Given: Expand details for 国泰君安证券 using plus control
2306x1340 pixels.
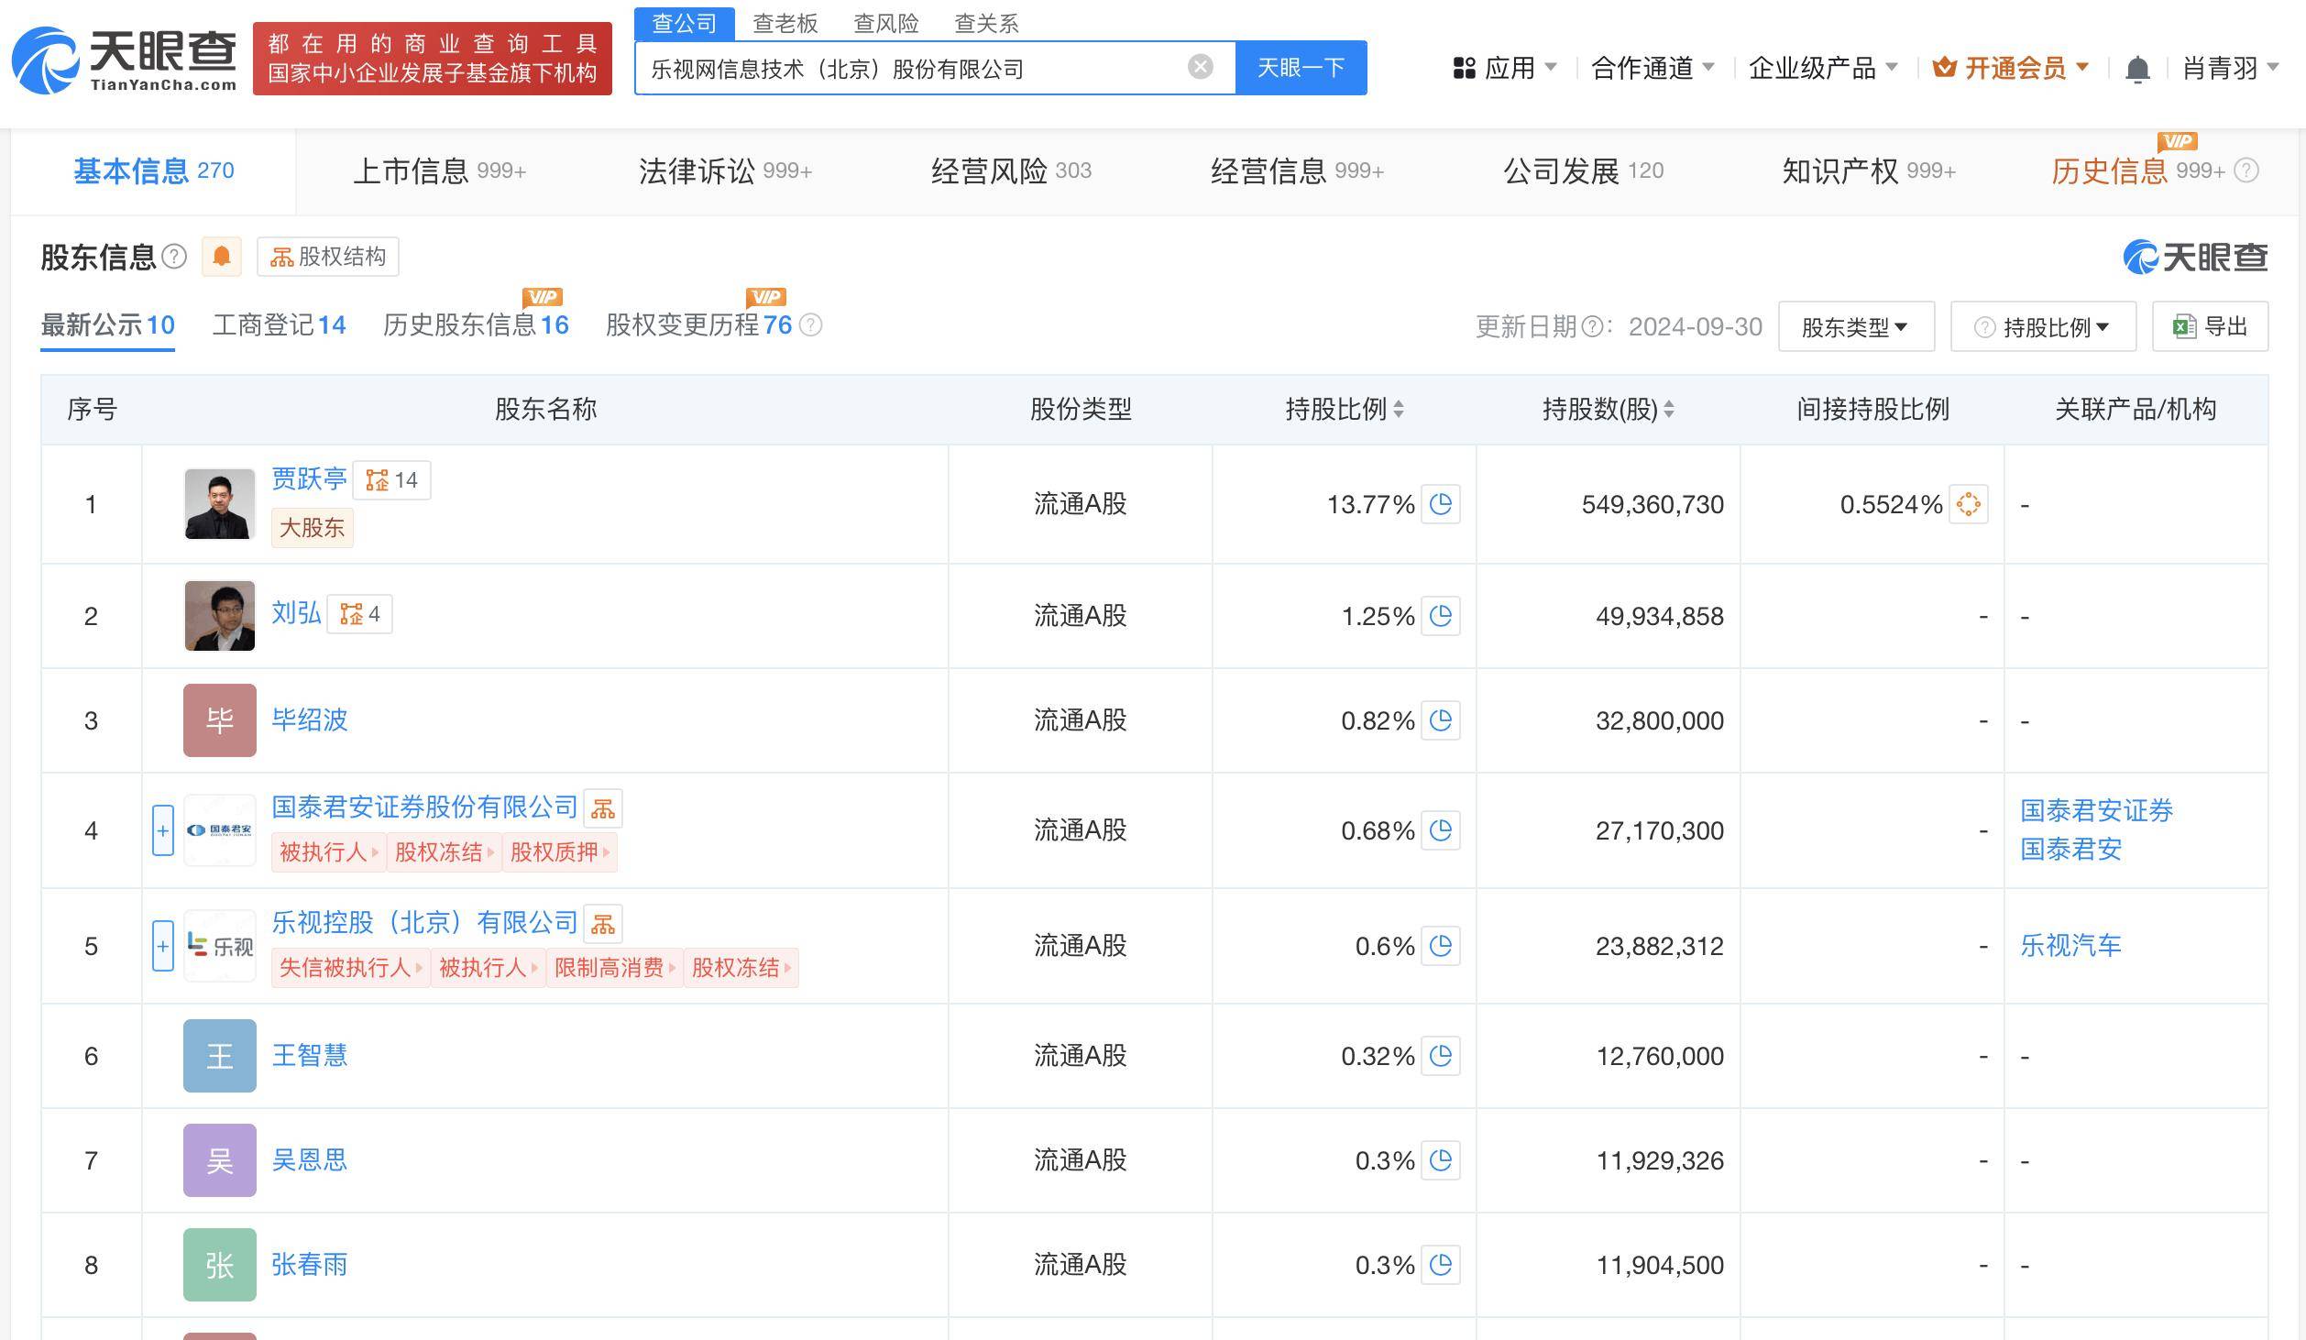Looking at the screenshot, I should pyautogui.click(x=162, y=830).
